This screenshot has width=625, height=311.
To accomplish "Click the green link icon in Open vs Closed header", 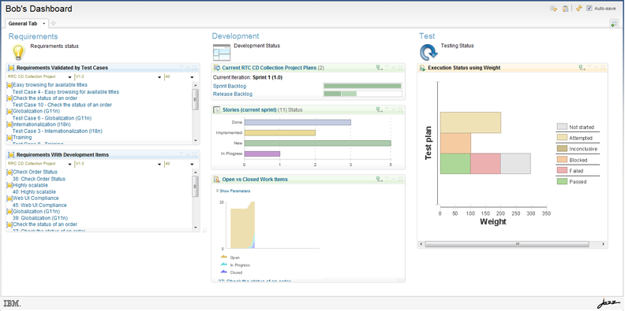I will coord(380,179).
